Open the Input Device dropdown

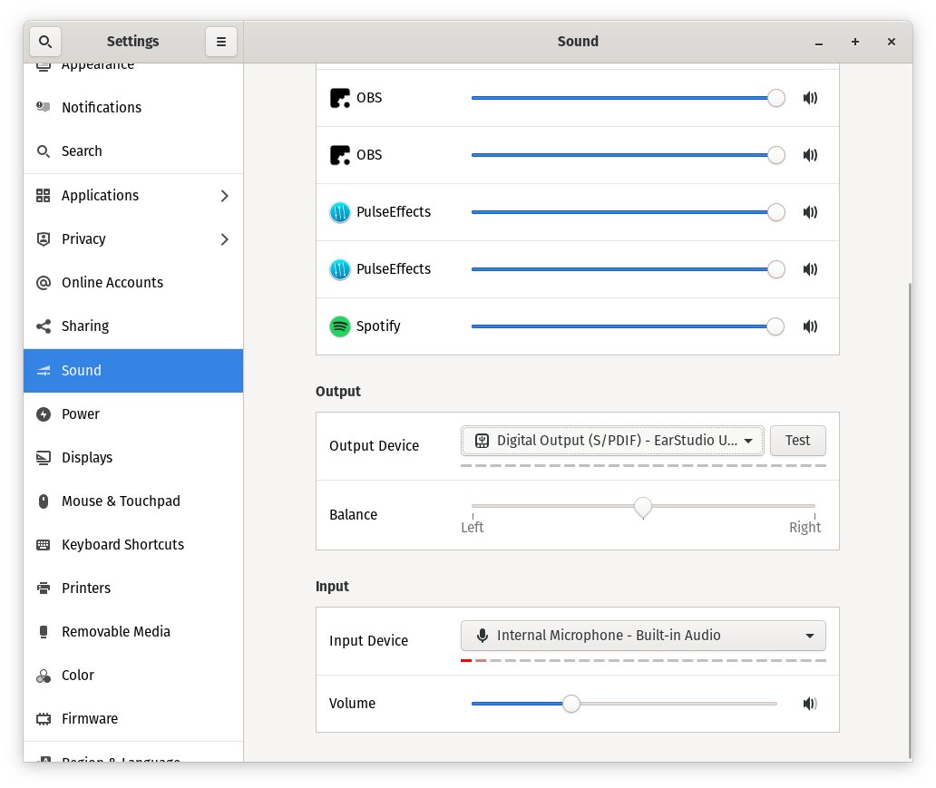(643, 635)
